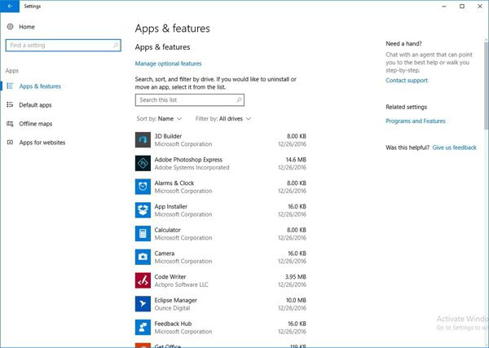The width and height of the screenshot is (489, 348).
Task: Open the Programs and Features link
Action: click(416, 121)
